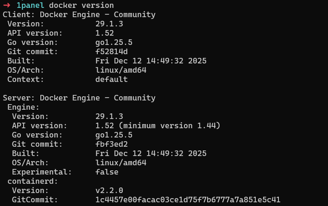Click the 'Server: Docker Engine - Community' heading
328x206 pixels.
coord(79,98)
